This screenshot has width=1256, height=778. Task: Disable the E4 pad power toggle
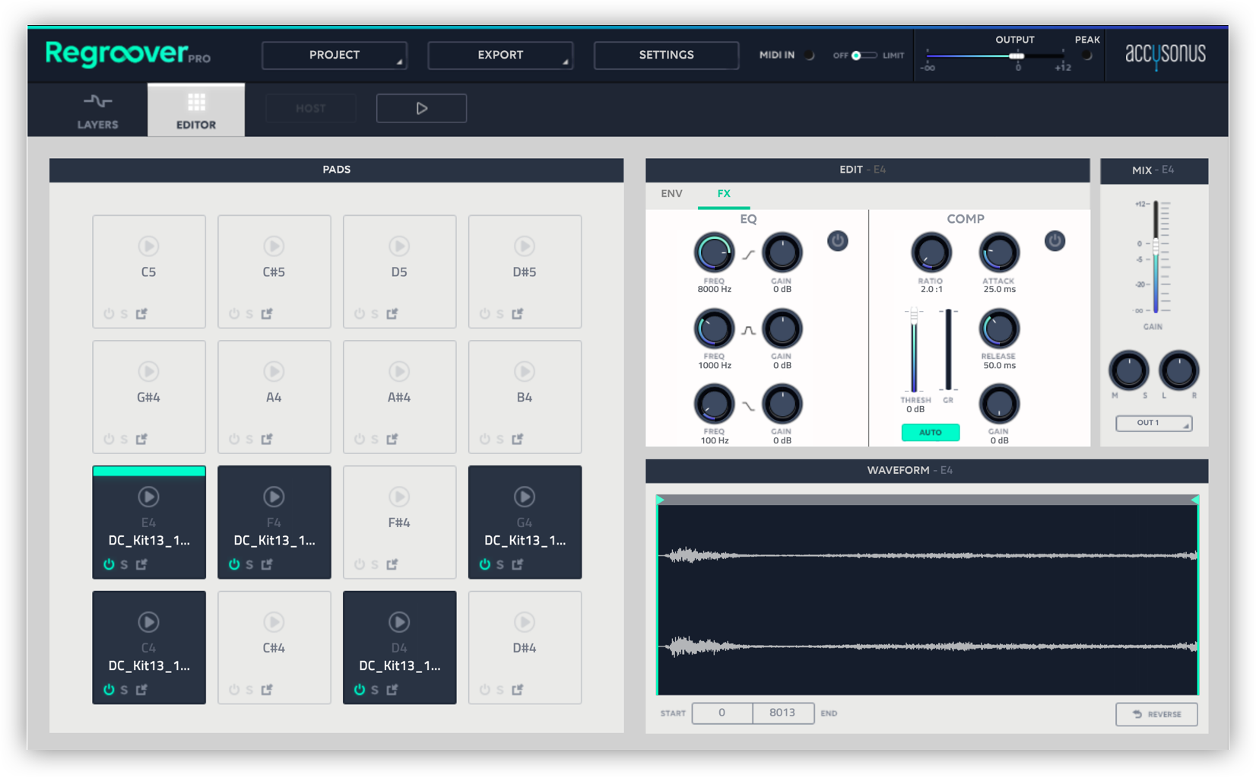pos(109,564)
